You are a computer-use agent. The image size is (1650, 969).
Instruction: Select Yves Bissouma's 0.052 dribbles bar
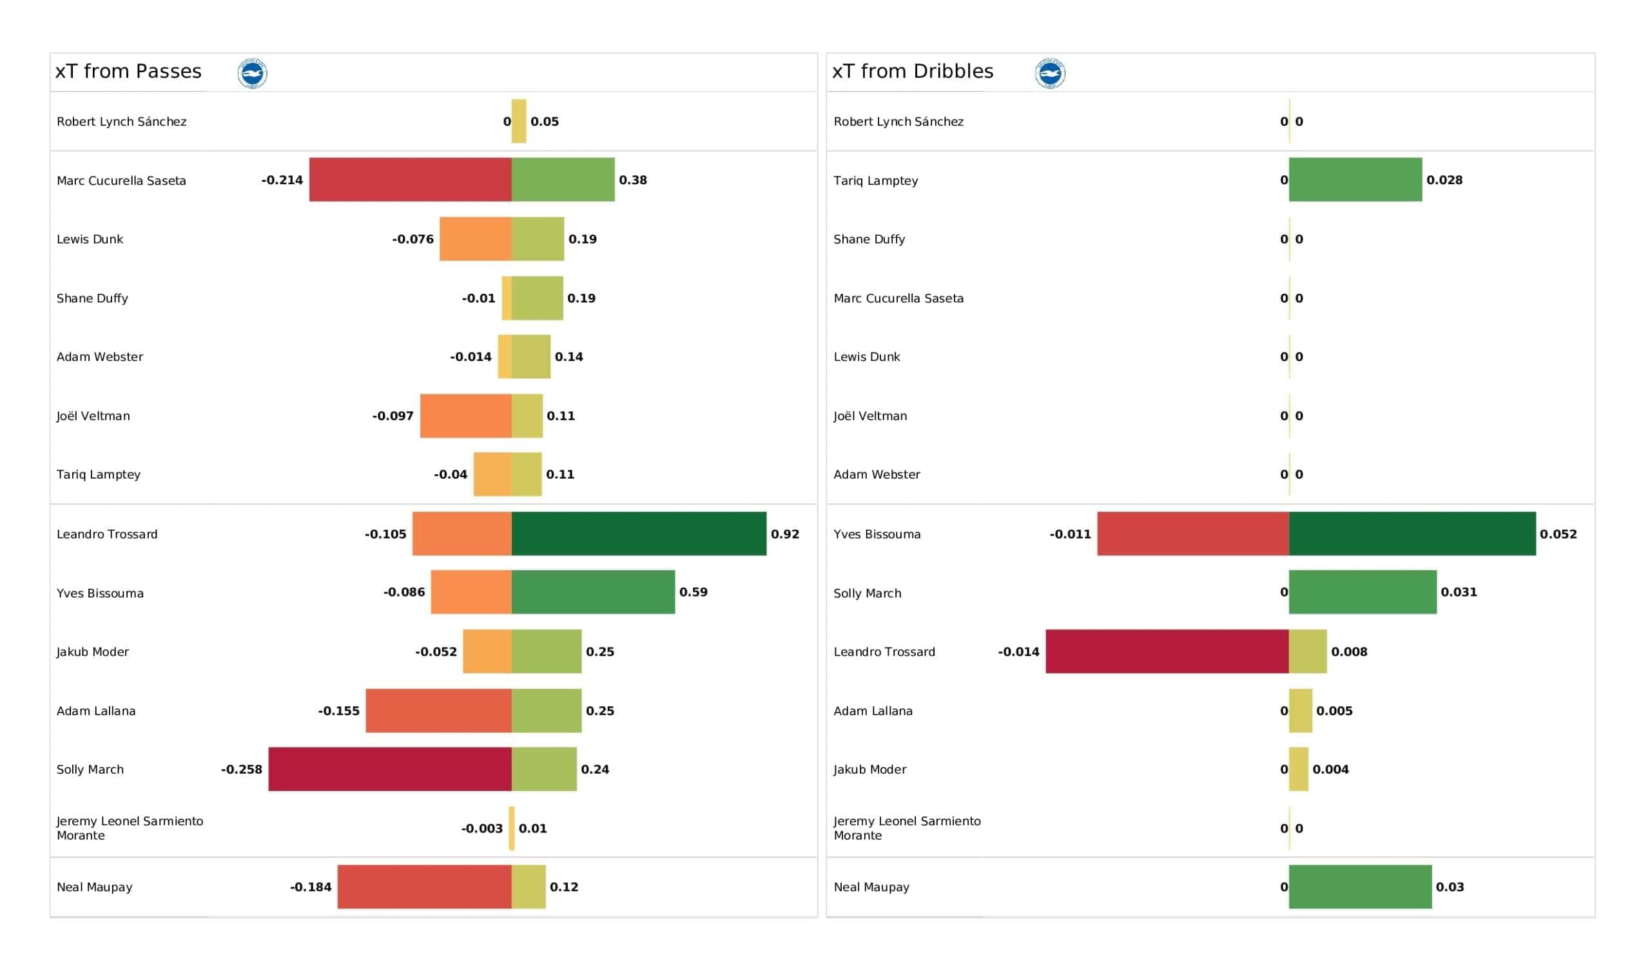pyautogui.click(x=1412, y=533)
